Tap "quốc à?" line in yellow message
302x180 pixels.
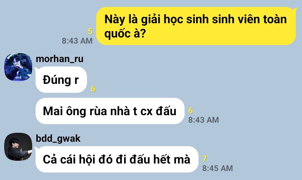(x=125, y=34)
